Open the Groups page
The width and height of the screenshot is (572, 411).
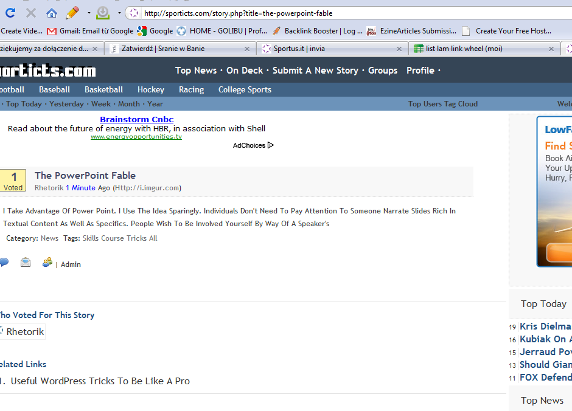tap(383, 71)
